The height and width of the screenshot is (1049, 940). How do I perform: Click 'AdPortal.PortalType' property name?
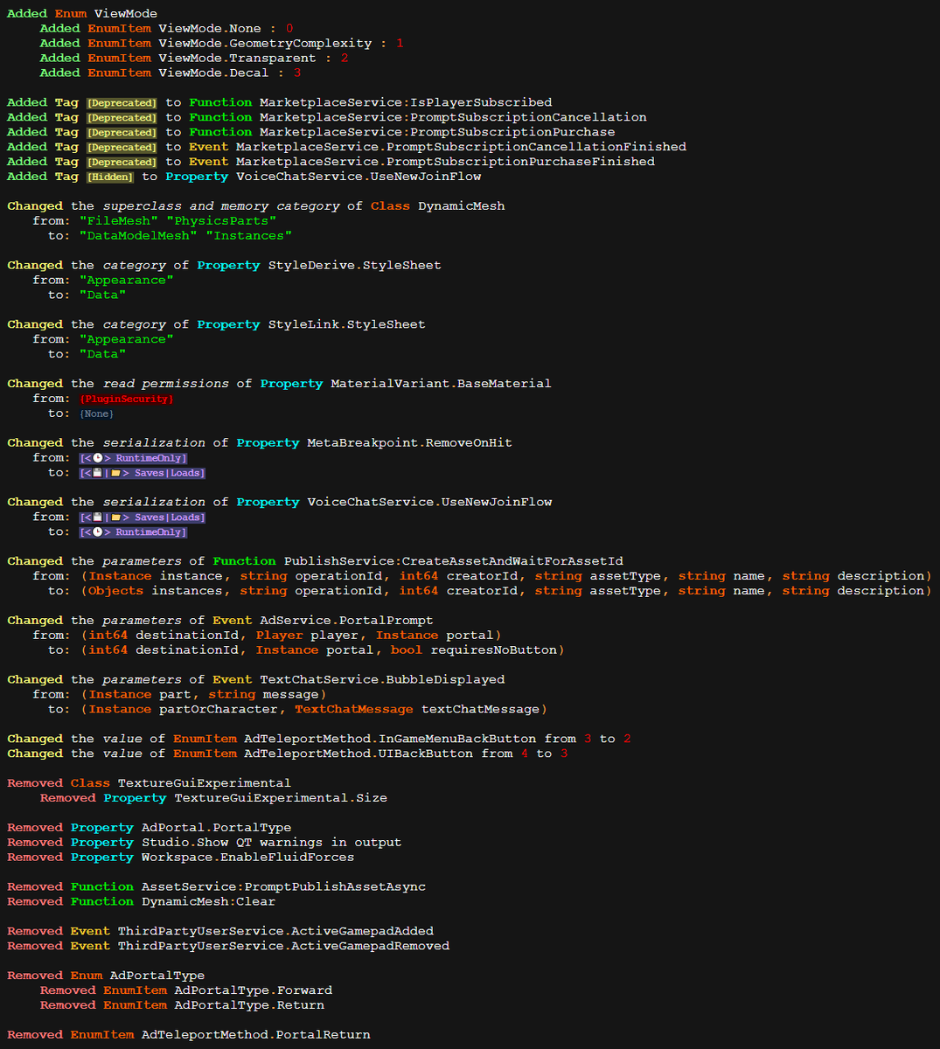point(217,828)
